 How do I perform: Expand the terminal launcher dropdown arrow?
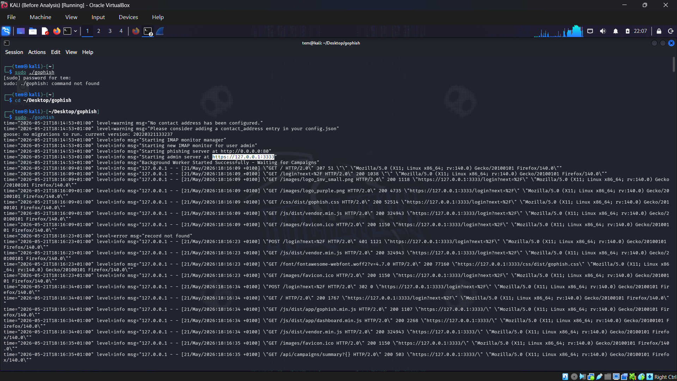point(75,31)
